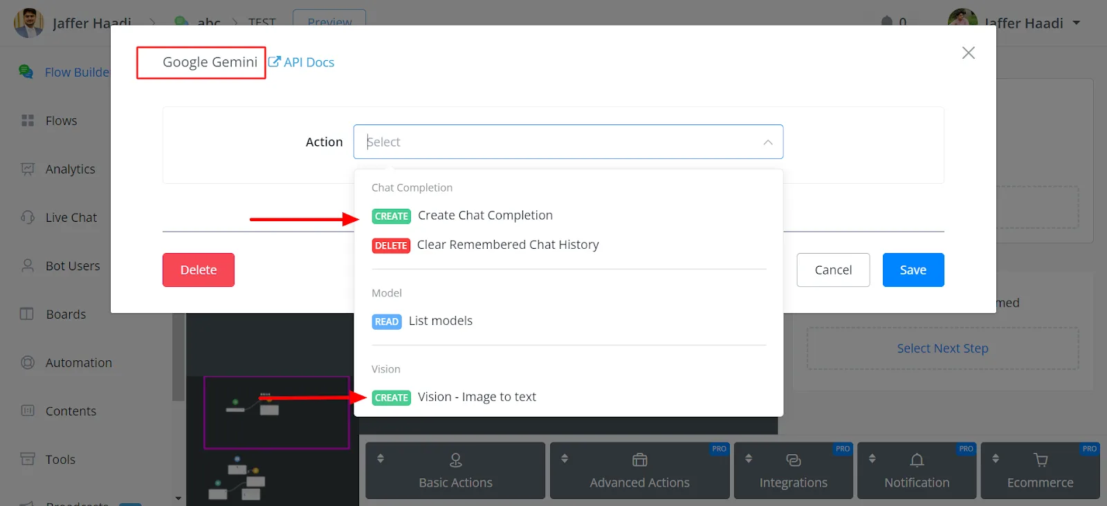Click the Google Gemini dialog title
This screenshot has width=1107, height=506.
(x=210, y=62)
